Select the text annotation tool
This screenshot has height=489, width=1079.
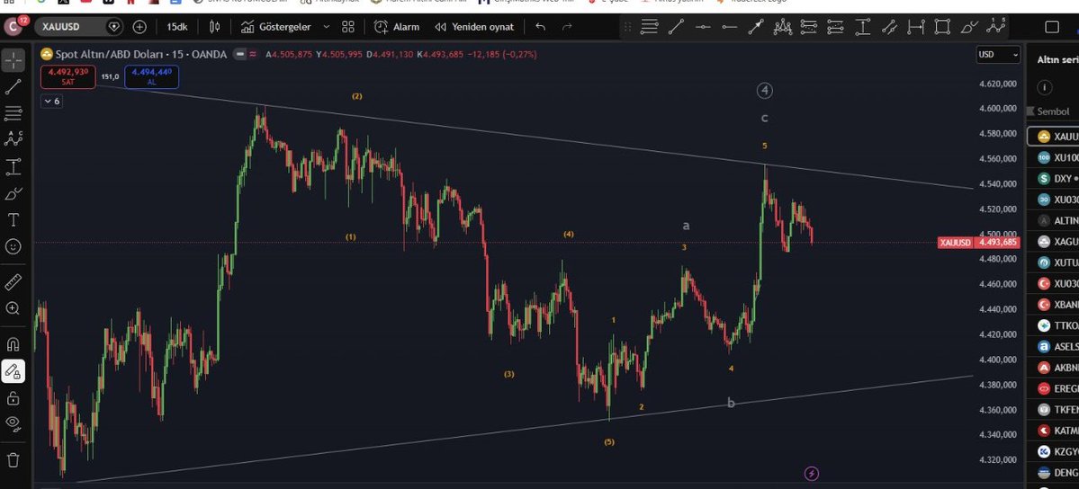click(x=13, y=219)
